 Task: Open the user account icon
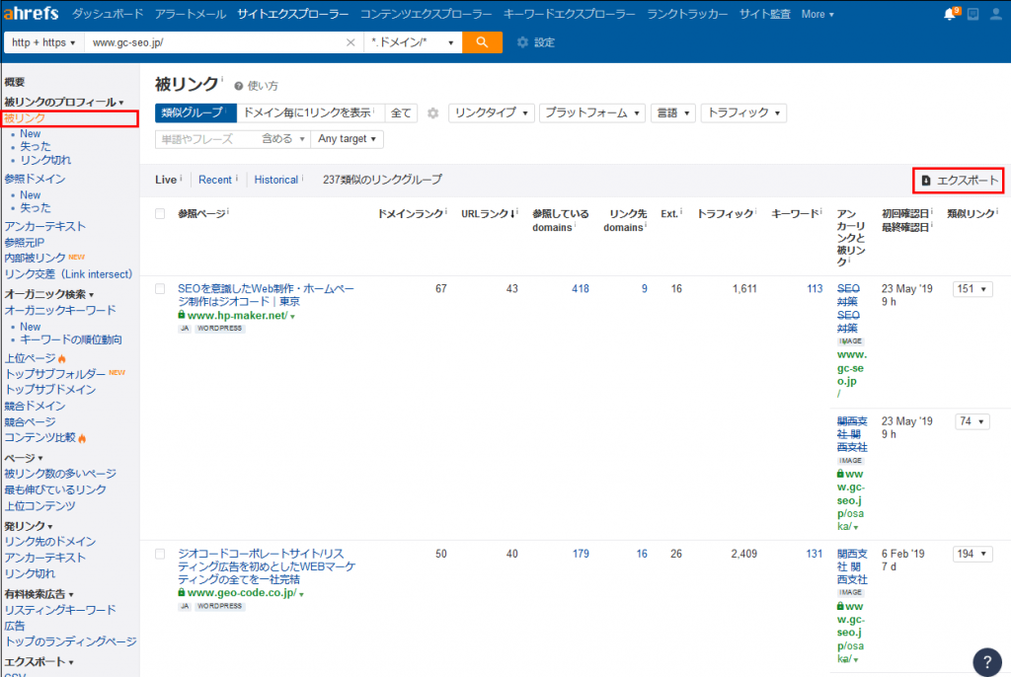(x=996, y=14)
